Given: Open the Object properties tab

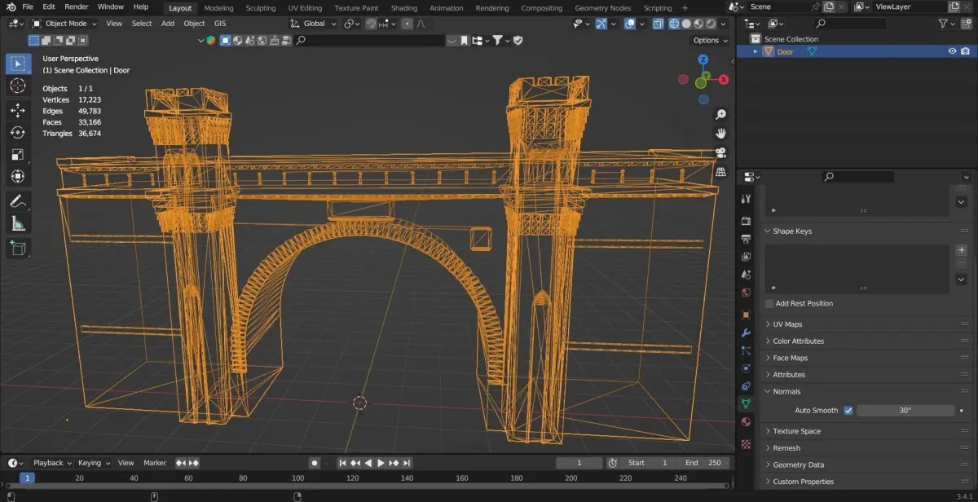Looking at the screenshot, I should pyautogui.click(x=746, y=315).
